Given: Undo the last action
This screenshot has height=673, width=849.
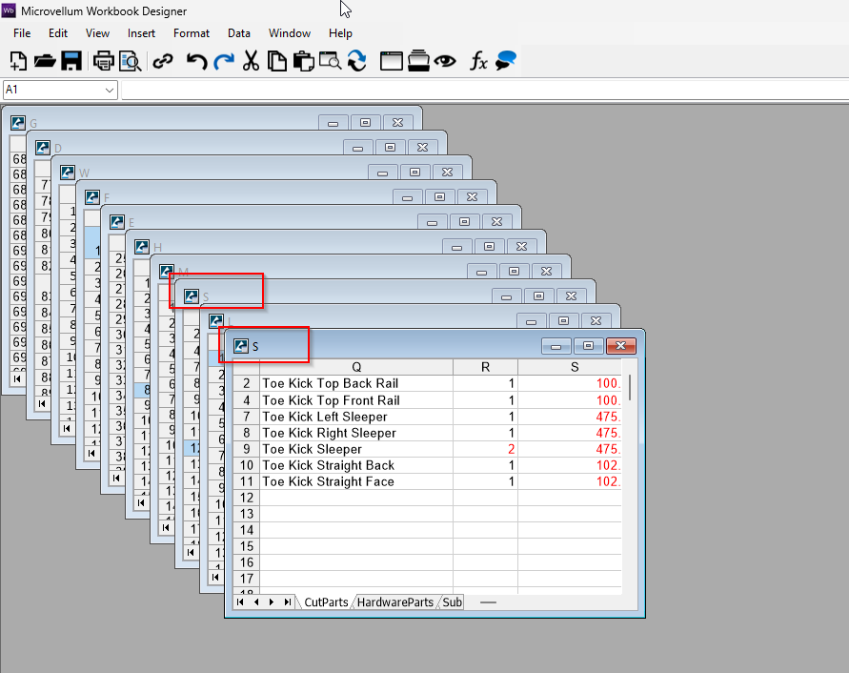Looking at the screenshot, I should tap(196, 61).
